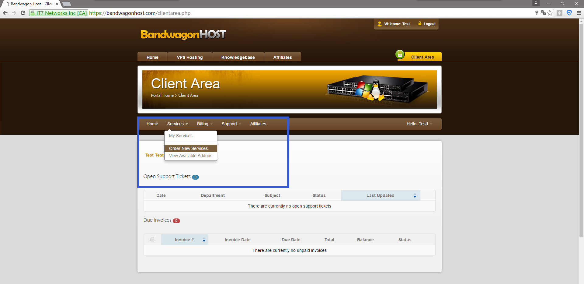Select Order New Services menu entry
The height and width of the screenshot is (284, 584).
click(x=188, y=148)
